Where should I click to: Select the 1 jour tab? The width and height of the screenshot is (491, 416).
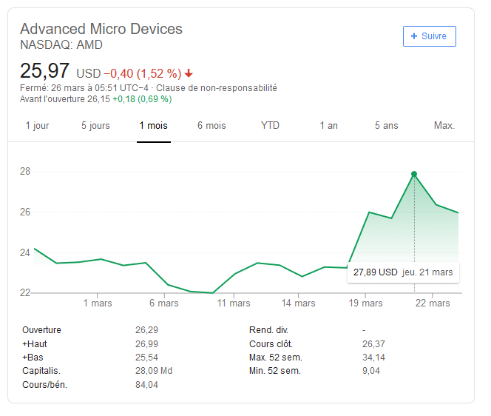[37, 126]
